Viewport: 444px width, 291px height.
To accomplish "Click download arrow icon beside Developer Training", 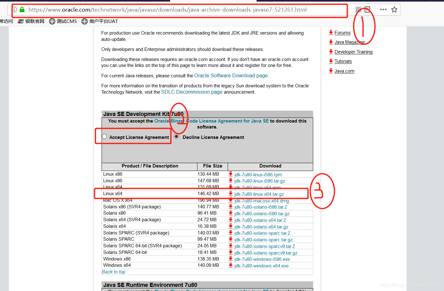I will tap(331, 52).
